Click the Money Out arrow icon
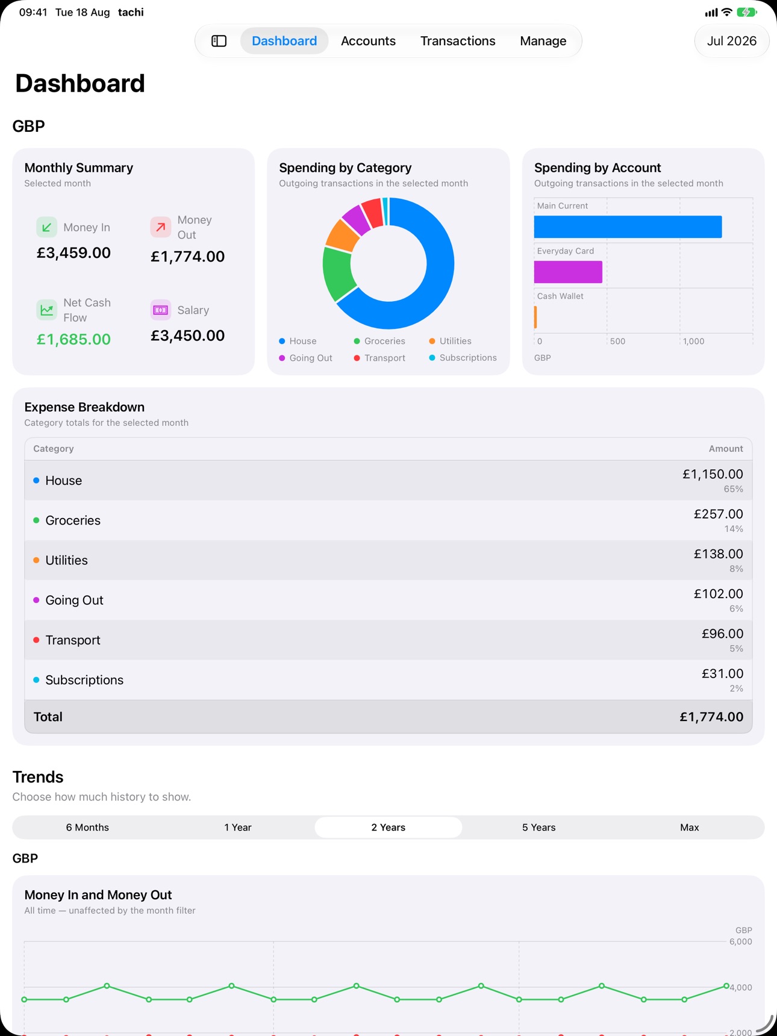 (x=160, y=227)
